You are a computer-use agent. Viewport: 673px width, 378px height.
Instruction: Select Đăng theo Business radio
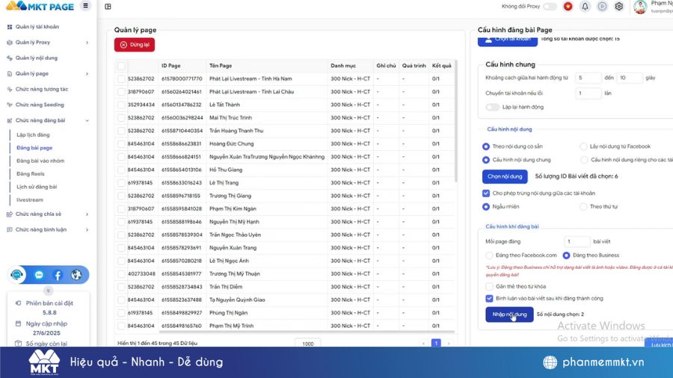coord(567,255)
